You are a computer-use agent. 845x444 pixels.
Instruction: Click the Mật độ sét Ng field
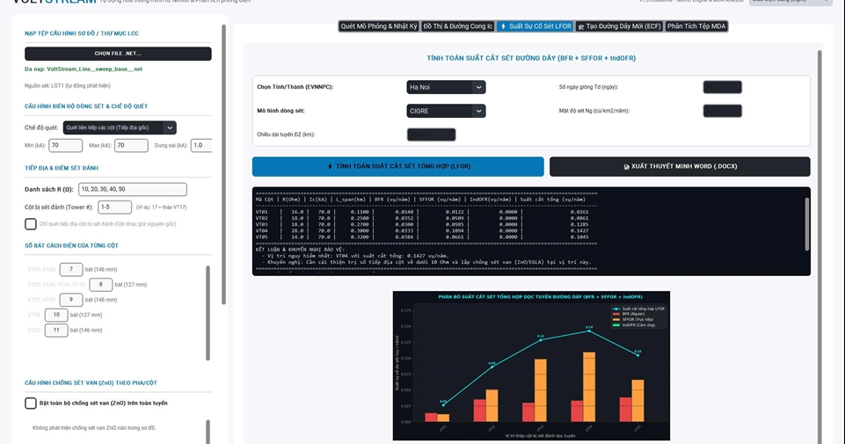coord(722,111)
